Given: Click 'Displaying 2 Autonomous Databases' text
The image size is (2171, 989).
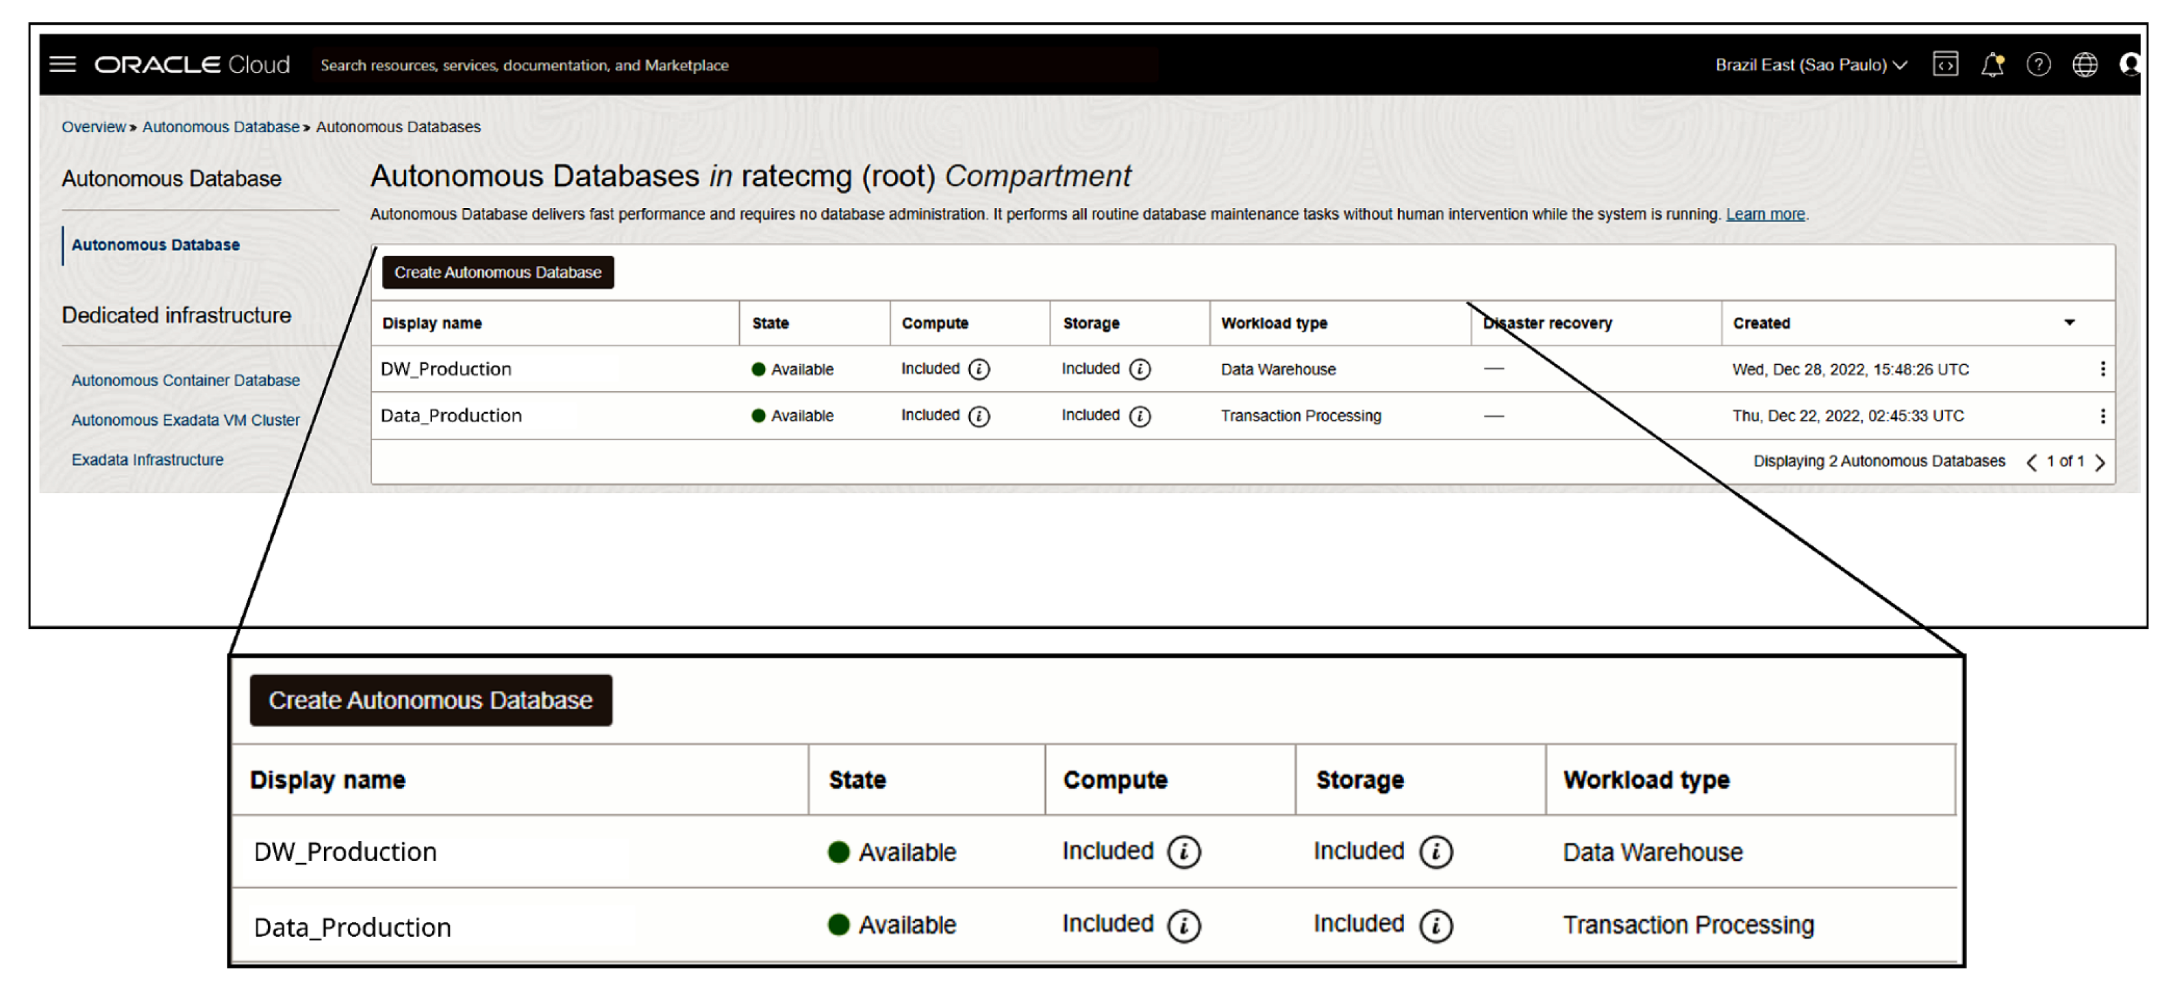Looking at the screenshot, I should tap(1879, 461).
